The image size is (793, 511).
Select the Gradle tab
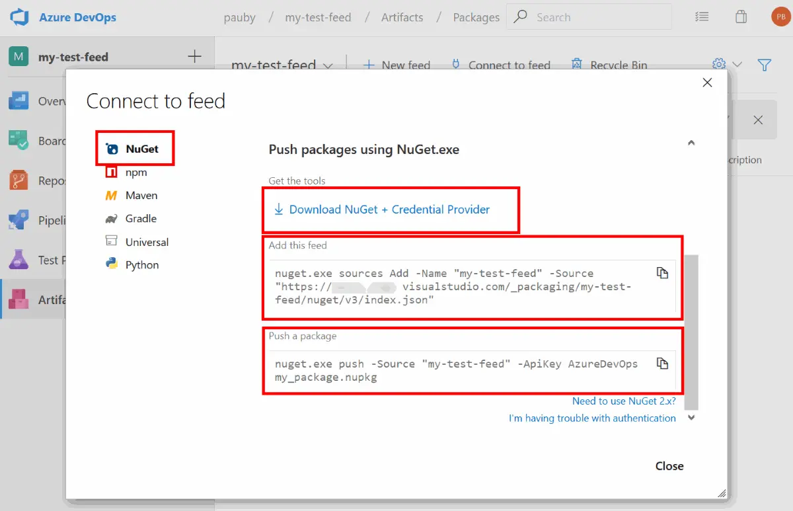coord(131,218)
